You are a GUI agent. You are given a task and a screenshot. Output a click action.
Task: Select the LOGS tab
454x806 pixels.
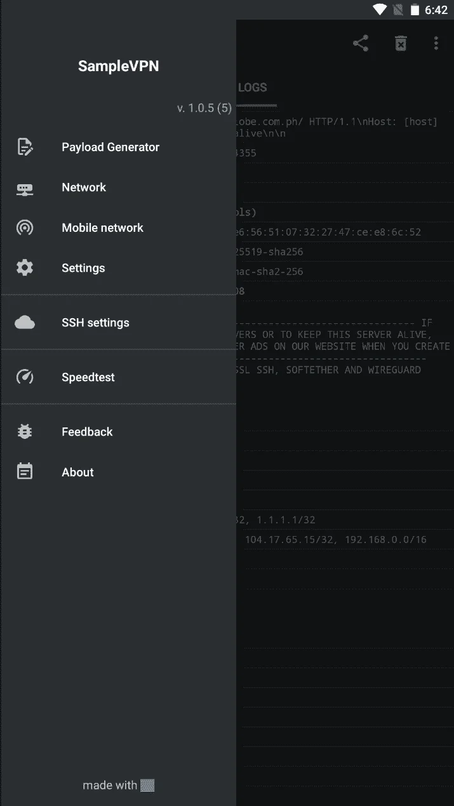[x=253, y=88]
